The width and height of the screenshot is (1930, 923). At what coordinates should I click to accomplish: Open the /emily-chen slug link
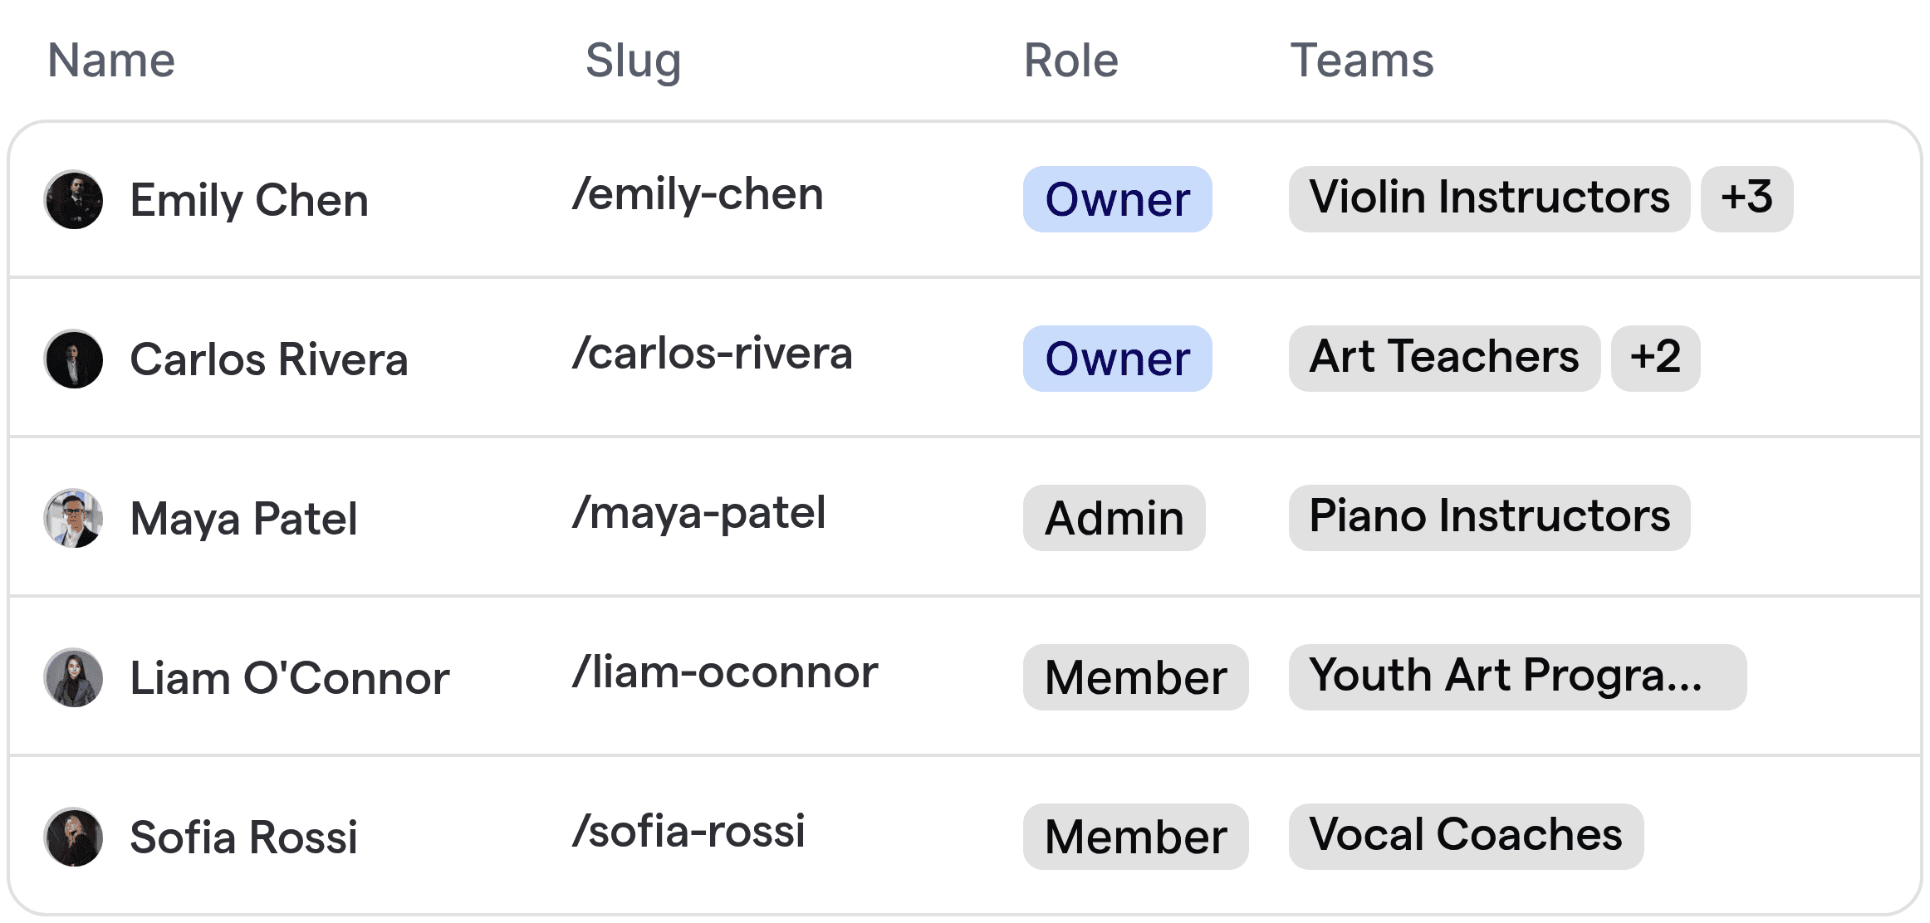point(698,195)
